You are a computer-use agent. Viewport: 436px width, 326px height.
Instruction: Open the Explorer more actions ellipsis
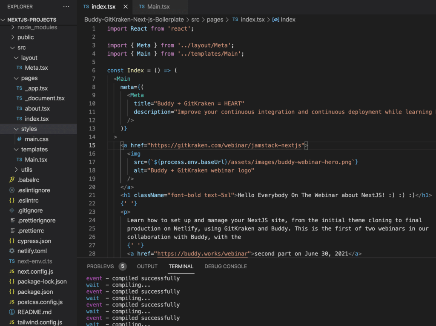66,7
